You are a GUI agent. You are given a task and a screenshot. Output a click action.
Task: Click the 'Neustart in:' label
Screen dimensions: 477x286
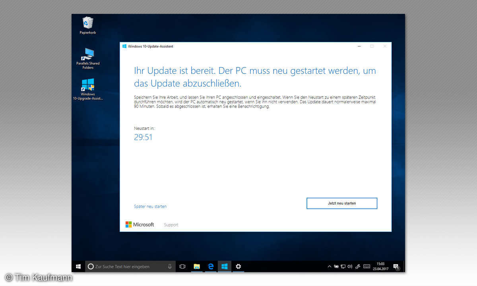click(144, 128)
